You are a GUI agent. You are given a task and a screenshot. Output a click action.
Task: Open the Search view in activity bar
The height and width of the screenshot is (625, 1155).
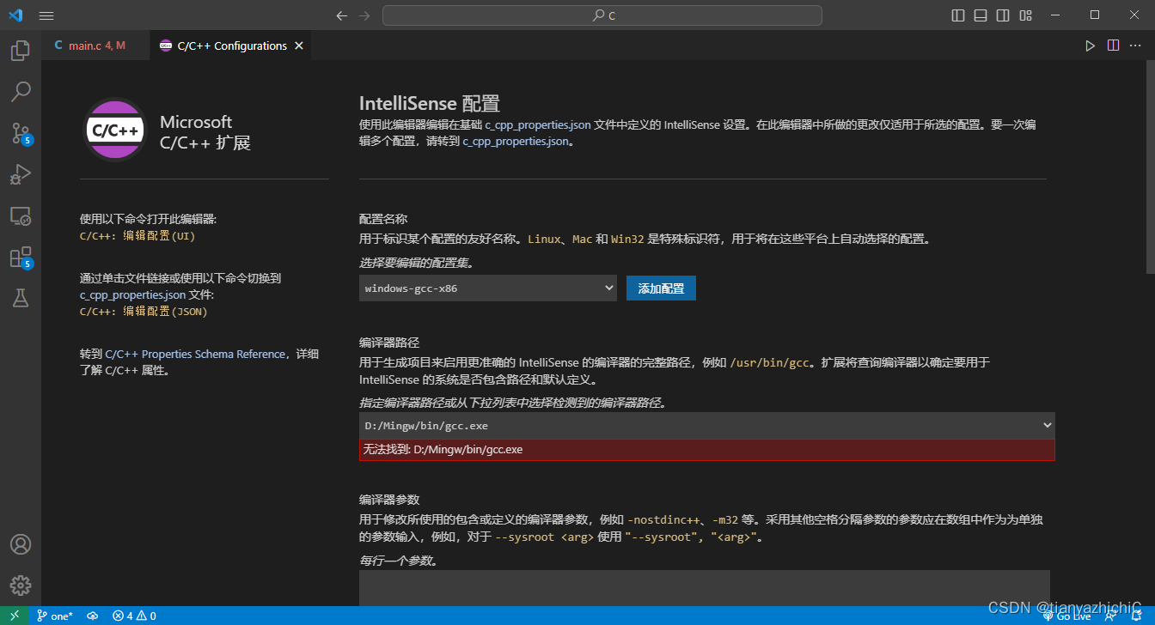click(21, 91)
